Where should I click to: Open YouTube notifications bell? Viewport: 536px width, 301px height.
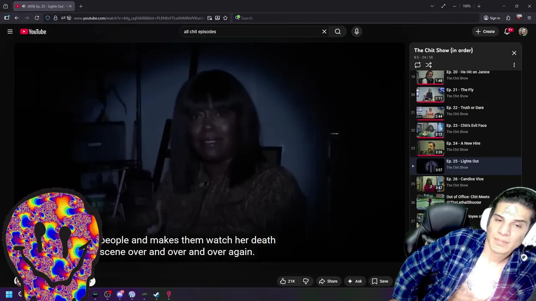pyautogui.click(x=508, y=31)
